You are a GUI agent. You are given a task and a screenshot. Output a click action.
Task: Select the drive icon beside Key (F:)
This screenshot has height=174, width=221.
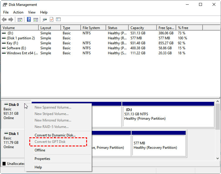[4, 43]
